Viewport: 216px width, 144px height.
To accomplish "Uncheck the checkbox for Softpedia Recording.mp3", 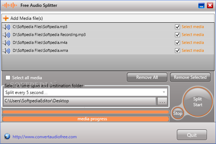I will coord(177,35).
